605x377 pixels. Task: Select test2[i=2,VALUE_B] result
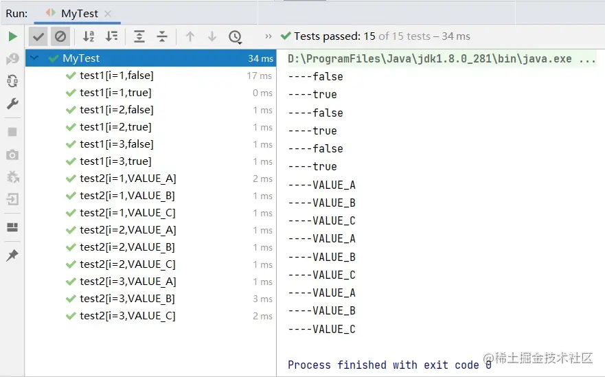[x=150, y=247]
